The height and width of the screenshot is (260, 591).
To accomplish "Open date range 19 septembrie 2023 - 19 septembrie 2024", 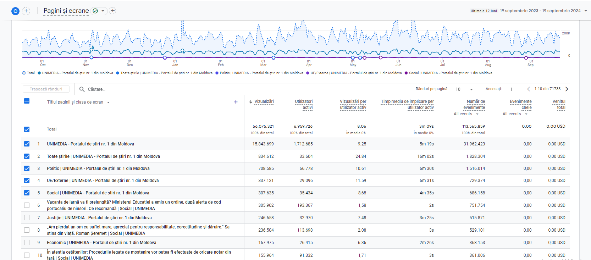I will point(540,11).
